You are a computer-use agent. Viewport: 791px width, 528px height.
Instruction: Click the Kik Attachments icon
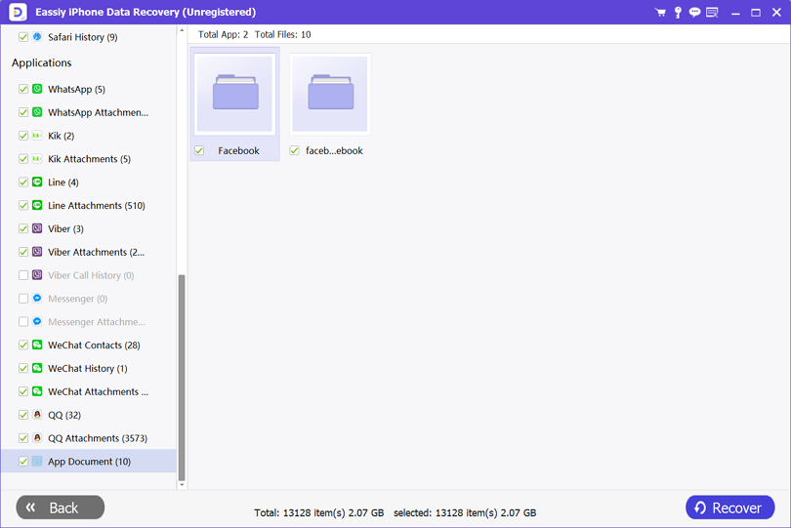point(37,158)
